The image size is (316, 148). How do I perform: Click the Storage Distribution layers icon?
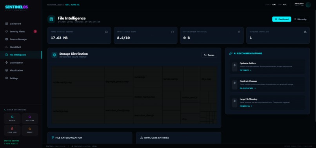coord(54,55)
